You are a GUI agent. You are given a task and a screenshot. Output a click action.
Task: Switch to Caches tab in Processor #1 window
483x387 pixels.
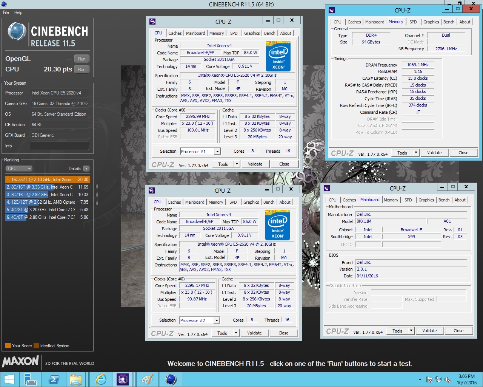175,33
